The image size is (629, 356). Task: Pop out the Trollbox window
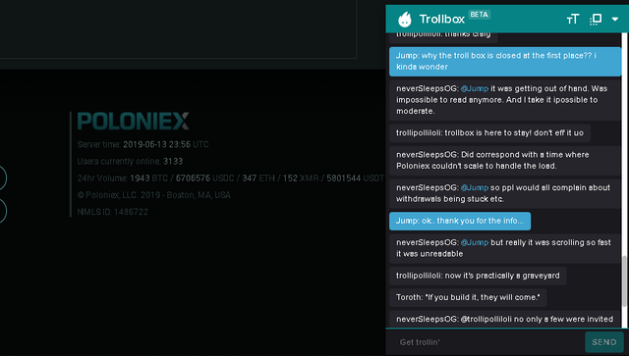[596, 19]
